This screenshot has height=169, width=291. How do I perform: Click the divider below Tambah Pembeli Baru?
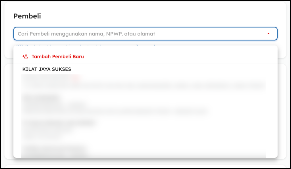[x=145, y=63]
